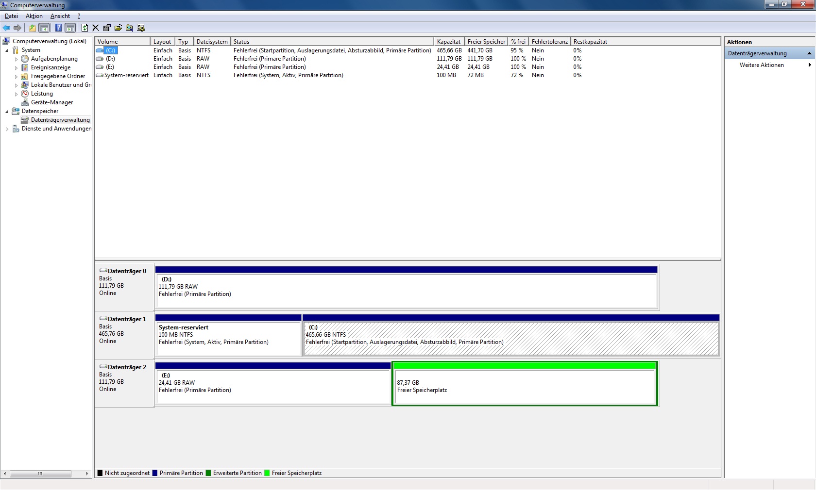
Task: Click the Leistung icon in tree
Action: click(25, 94)
